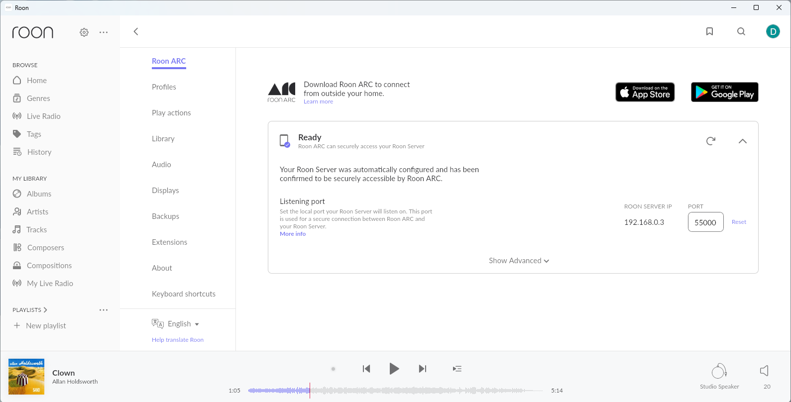Open the play queue icon
Viewport: 791px width, 402px height.
point(457,369)
